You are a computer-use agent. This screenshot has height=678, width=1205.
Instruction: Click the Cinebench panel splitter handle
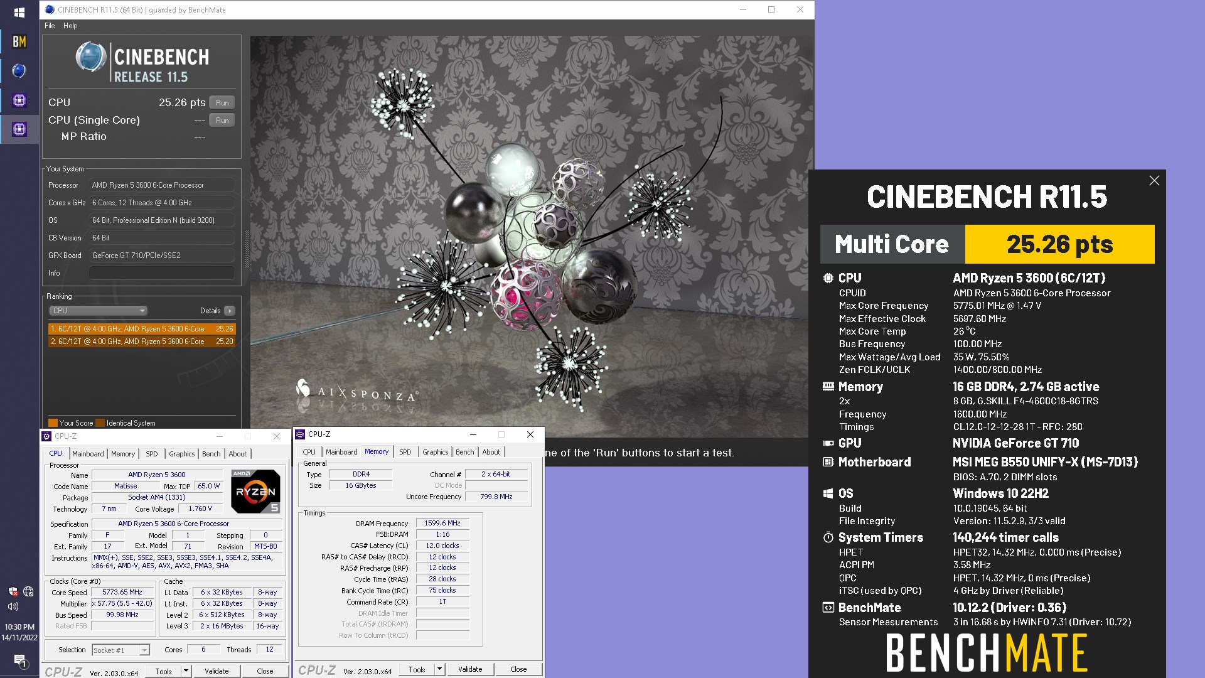[x=246, y=248]
